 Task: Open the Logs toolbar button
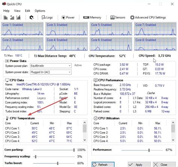[47, 18]
